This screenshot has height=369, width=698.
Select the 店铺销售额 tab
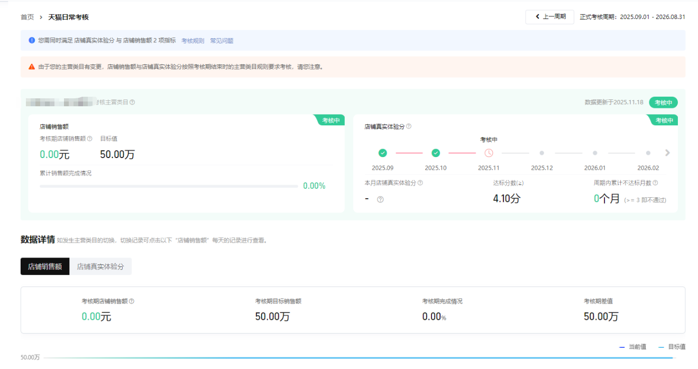45,267
